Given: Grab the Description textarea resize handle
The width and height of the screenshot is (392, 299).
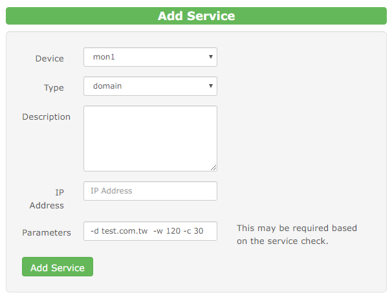Looking at the screenshot, I should 213,167.
